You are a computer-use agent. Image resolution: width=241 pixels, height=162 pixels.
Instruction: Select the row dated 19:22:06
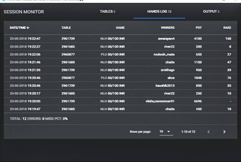(x=120, y=54)
